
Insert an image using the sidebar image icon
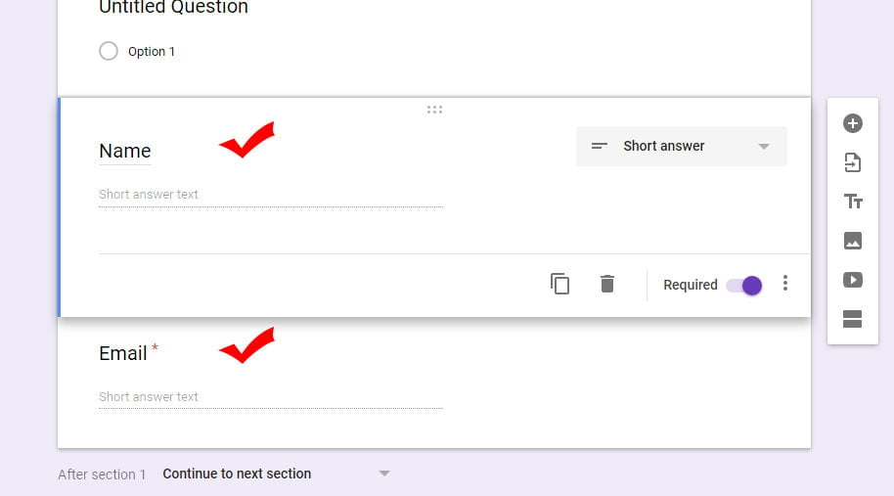pyautogui.click(x=852, y=241)
